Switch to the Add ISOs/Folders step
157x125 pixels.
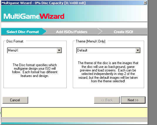click(72, 32)
